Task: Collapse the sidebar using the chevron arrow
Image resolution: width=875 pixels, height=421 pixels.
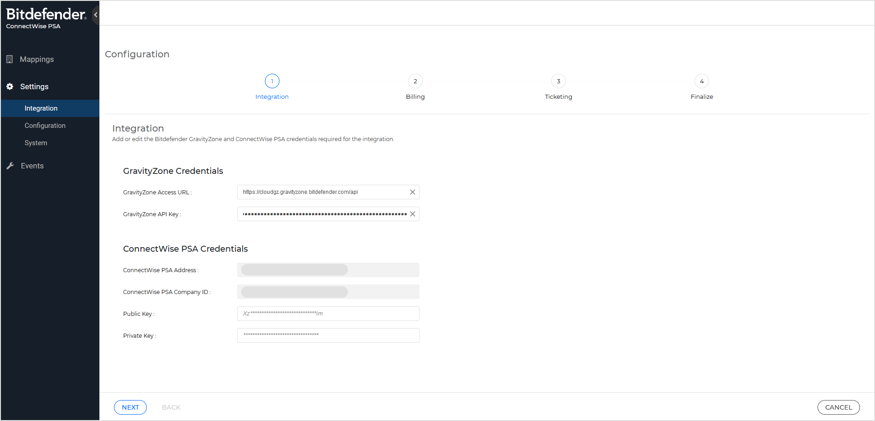Action: tap(96, 15)
